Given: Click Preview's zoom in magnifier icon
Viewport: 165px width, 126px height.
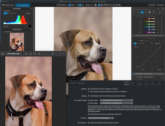Looking at the screenshot, I should 35,54.
